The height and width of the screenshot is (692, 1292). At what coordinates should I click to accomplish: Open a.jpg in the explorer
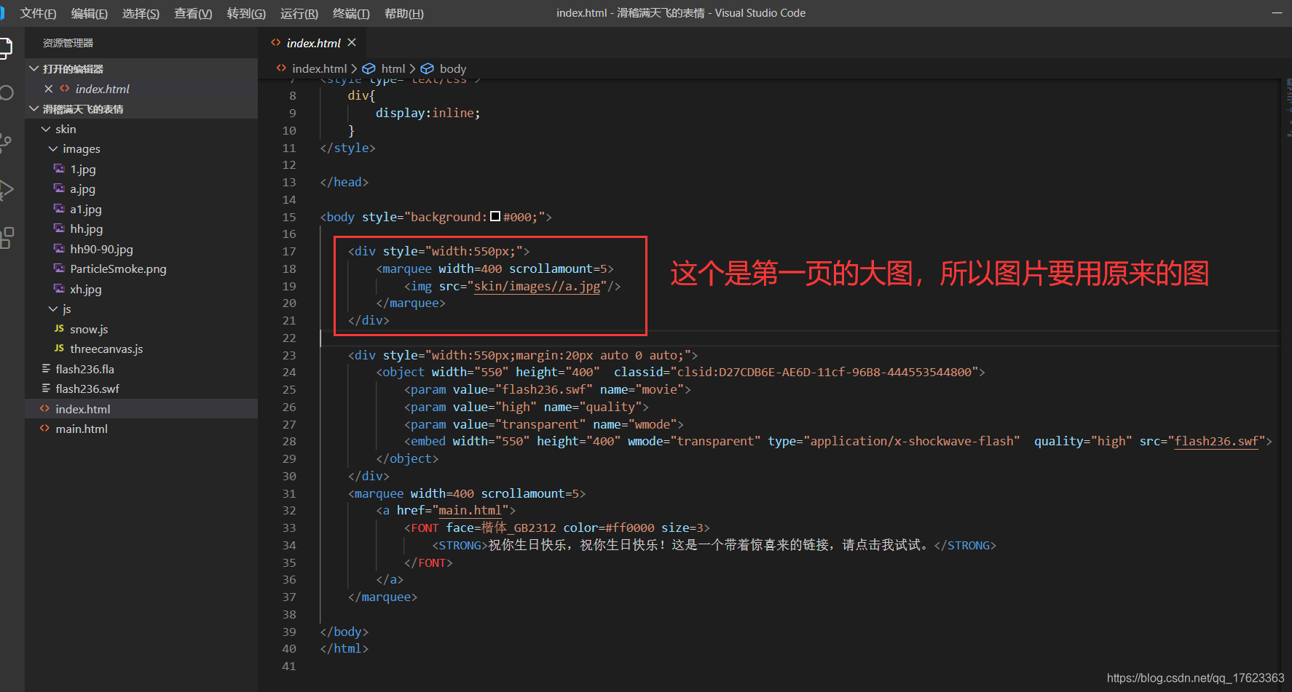[141, 188]
